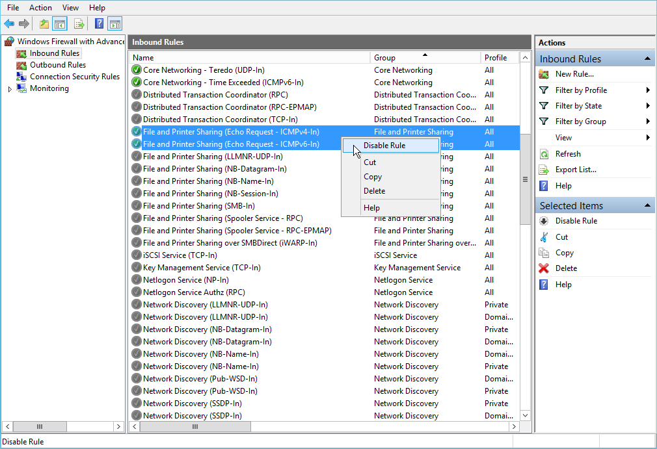Click the Forward arrow toolbar icon
The height and width of the screenshot is (449, 657).
[24, 24]
